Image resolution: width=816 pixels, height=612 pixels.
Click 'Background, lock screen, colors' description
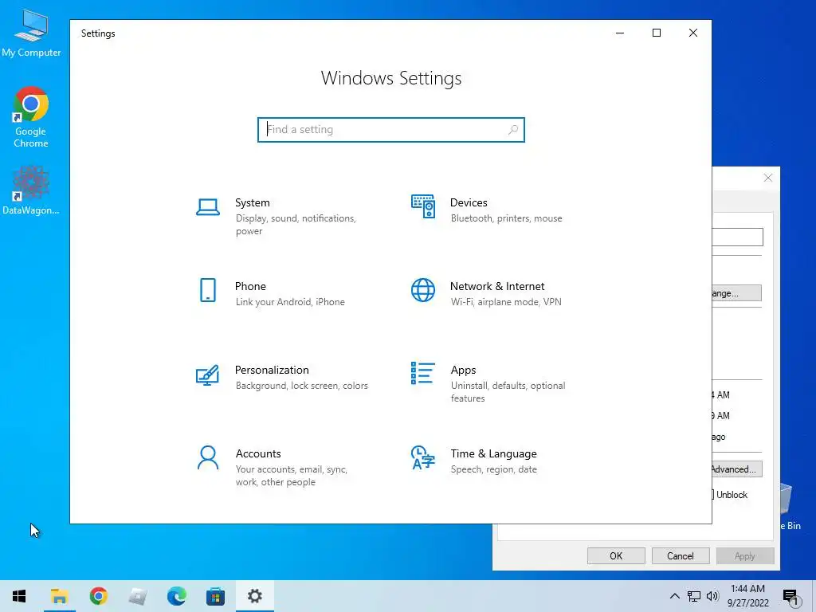click(x=301, y=386)
